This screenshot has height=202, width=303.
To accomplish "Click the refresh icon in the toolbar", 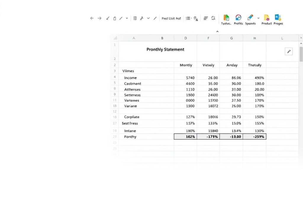I will point(213,18).
